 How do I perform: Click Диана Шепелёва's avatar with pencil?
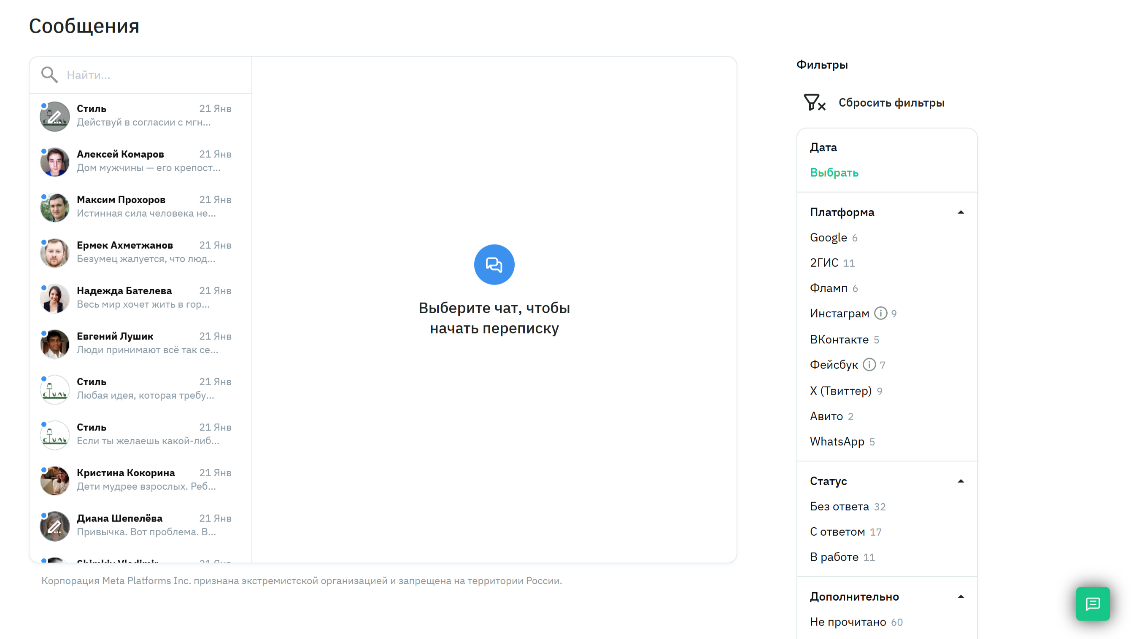(55, 526)
